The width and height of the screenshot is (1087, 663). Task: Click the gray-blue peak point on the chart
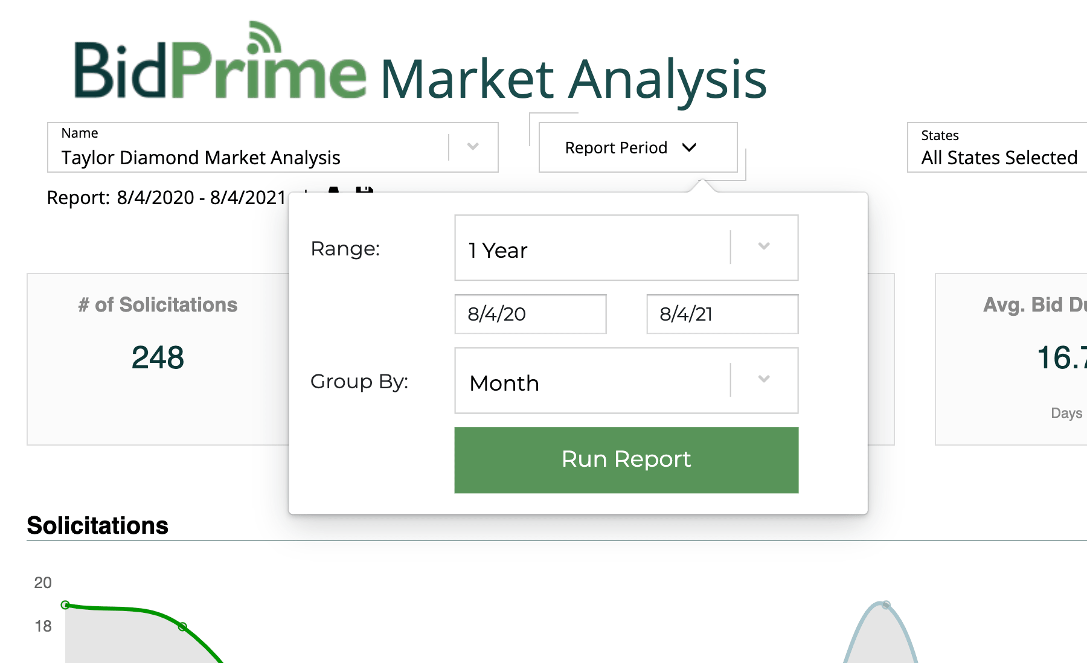(x=886, y=604)
